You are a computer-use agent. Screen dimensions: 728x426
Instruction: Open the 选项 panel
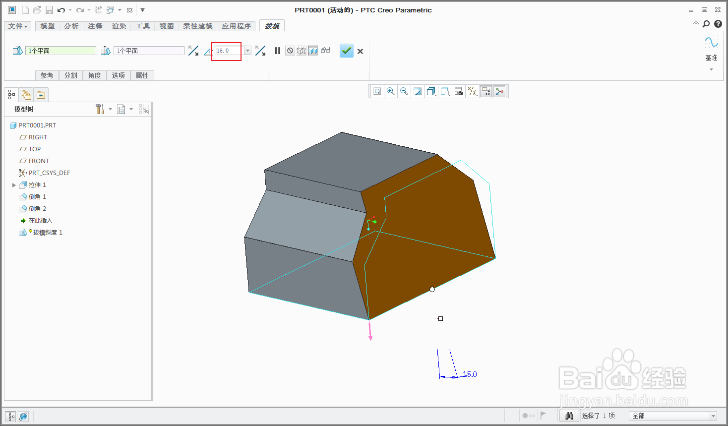click(x=119, y=75)
